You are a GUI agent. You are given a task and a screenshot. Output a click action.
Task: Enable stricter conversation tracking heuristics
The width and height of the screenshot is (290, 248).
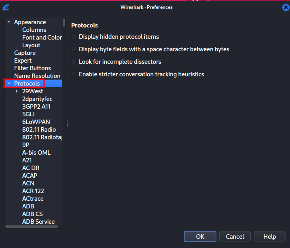click(74, 74)
